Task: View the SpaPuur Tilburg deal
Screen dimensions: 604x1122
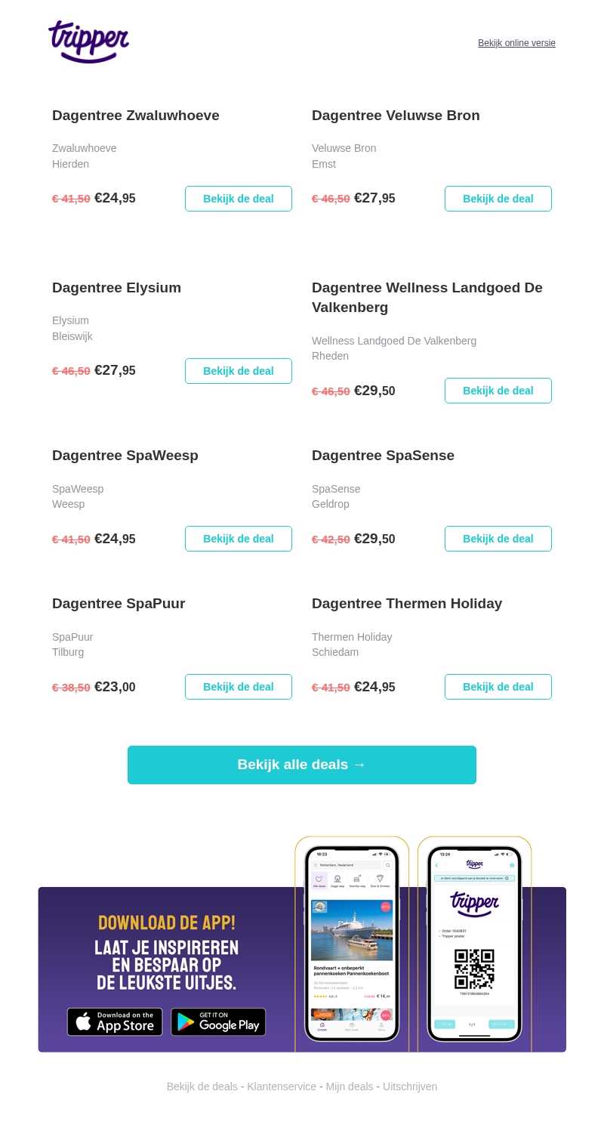Action: (239, 687)
